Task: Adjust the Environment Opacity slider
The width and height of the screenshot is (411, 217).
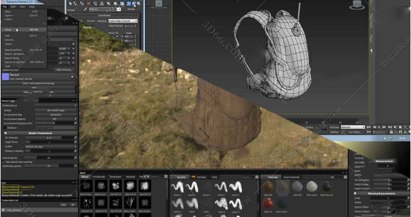Action: coord(54,119)
